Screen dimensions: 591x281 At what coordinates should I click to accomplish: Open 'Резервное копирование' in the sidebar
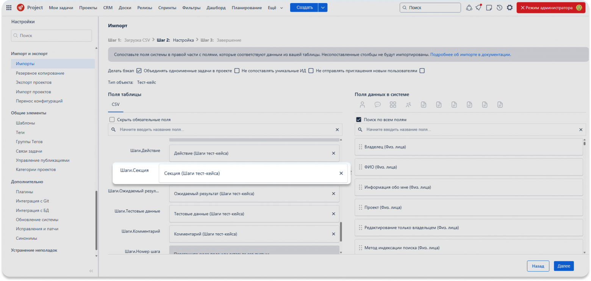40,73
